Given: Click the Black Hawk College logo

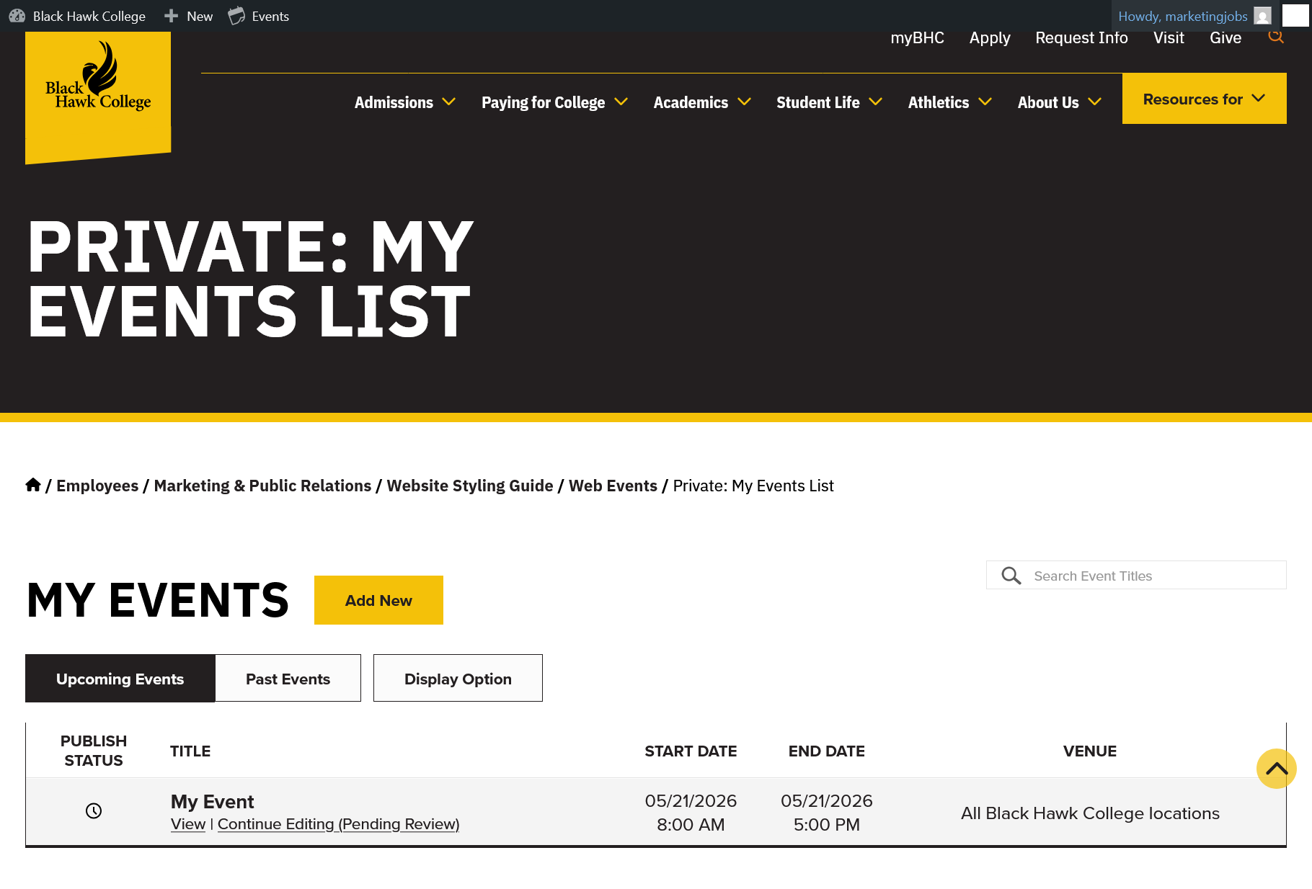Looking at the screenshot, I should tap(98, 97).
